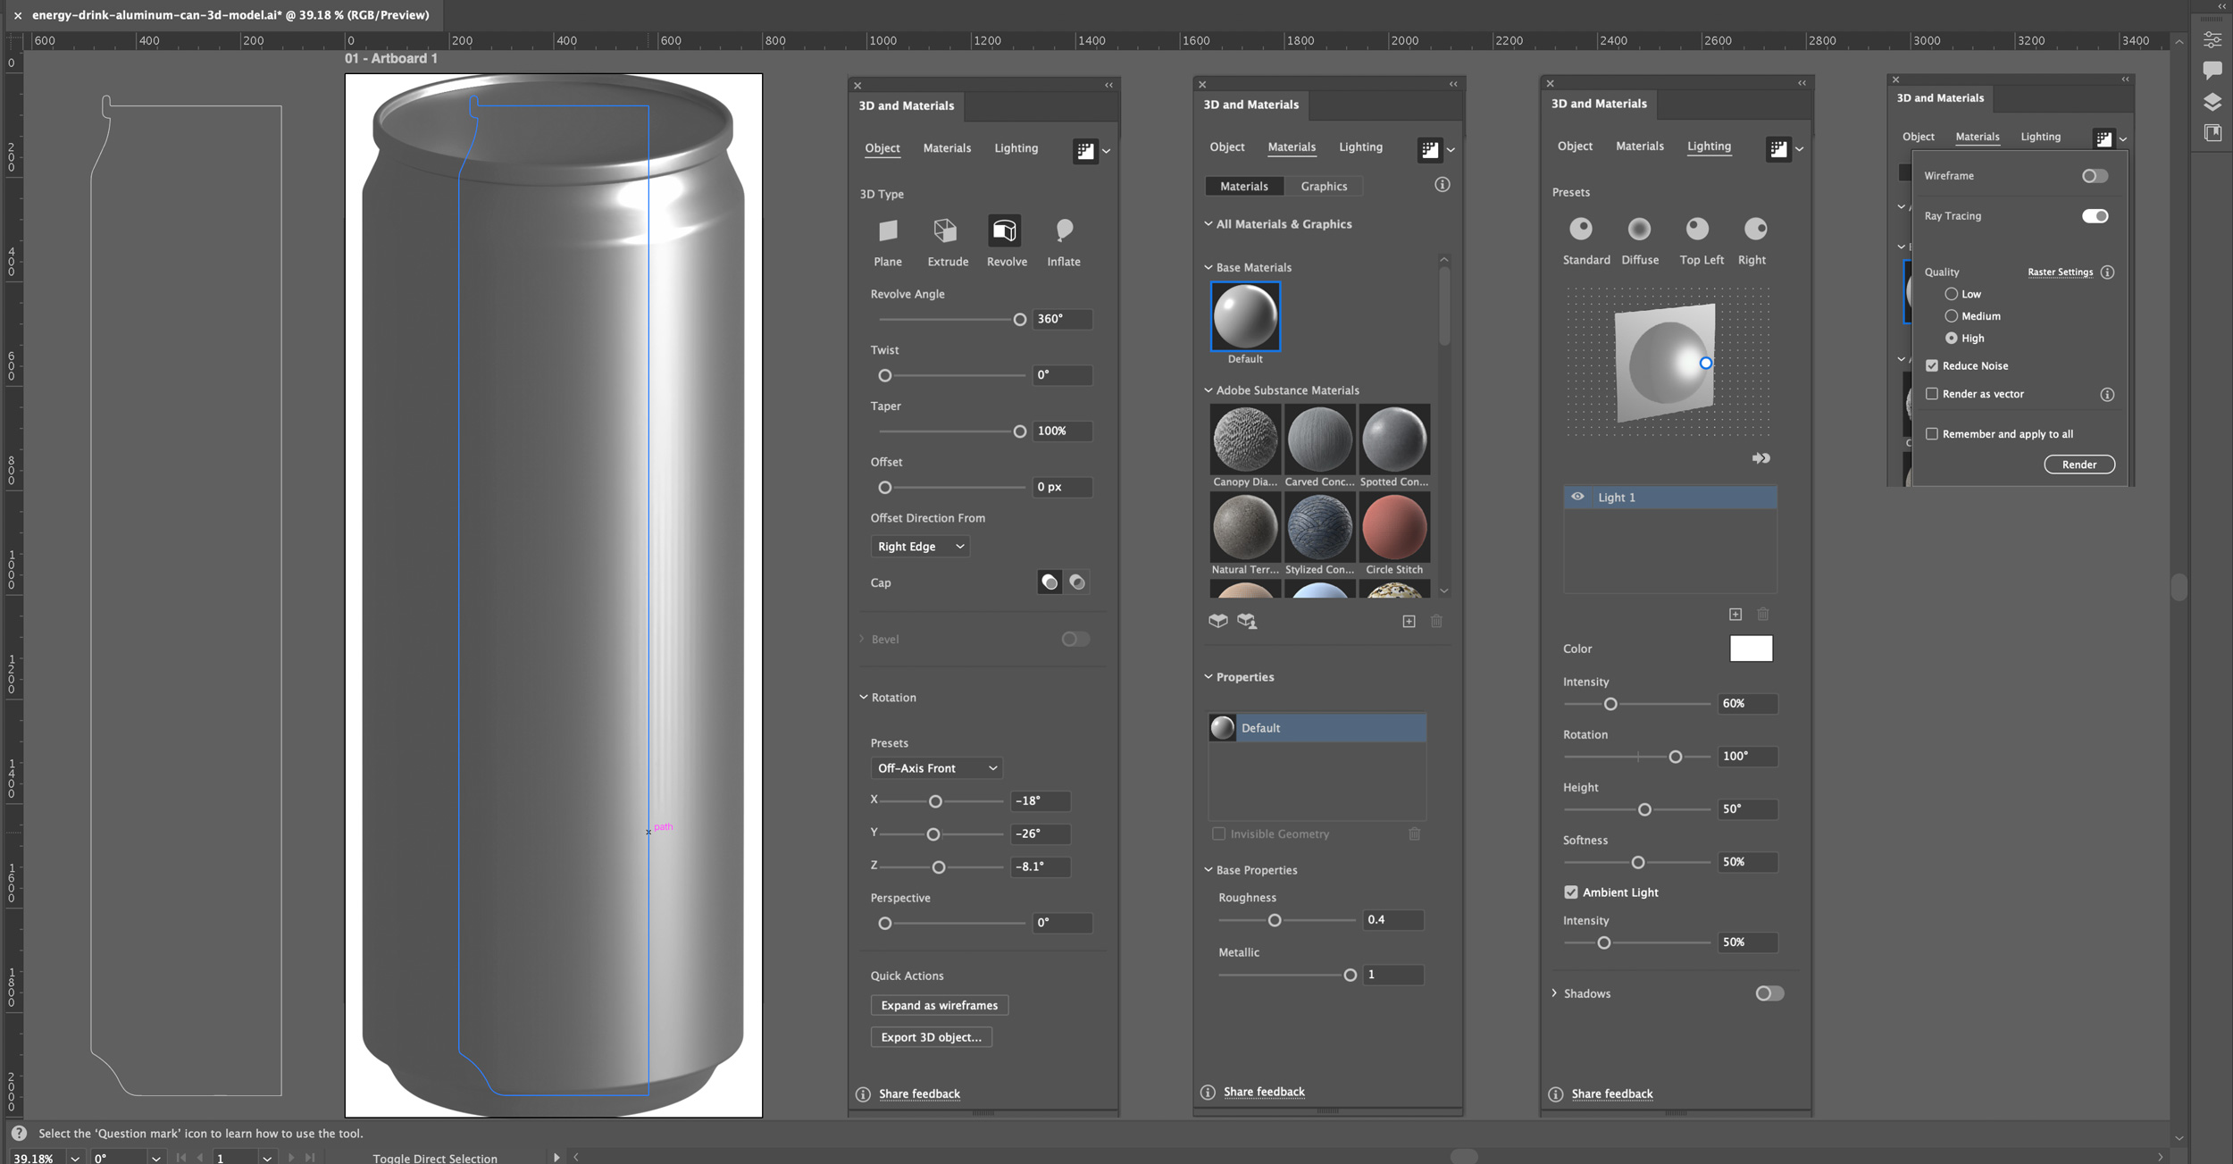The height and width of the screenshot is (1164, 2233).
Task: Switch to Lighting tab in first panel
Action: tap(1016, 148)
